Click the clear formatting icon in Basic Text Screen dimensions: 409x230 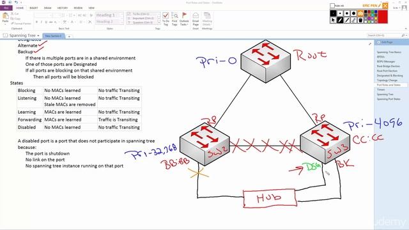click(x=90, y=22)
